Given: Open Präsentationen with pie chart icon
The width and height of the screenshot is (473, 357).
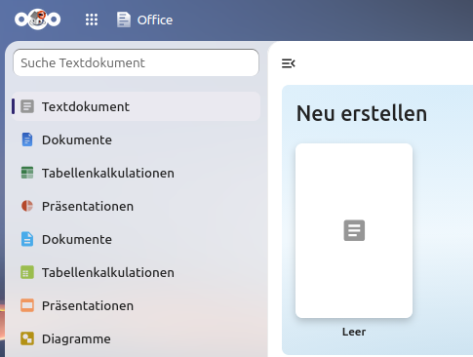Looking at the screenshot, I should 136,206.
